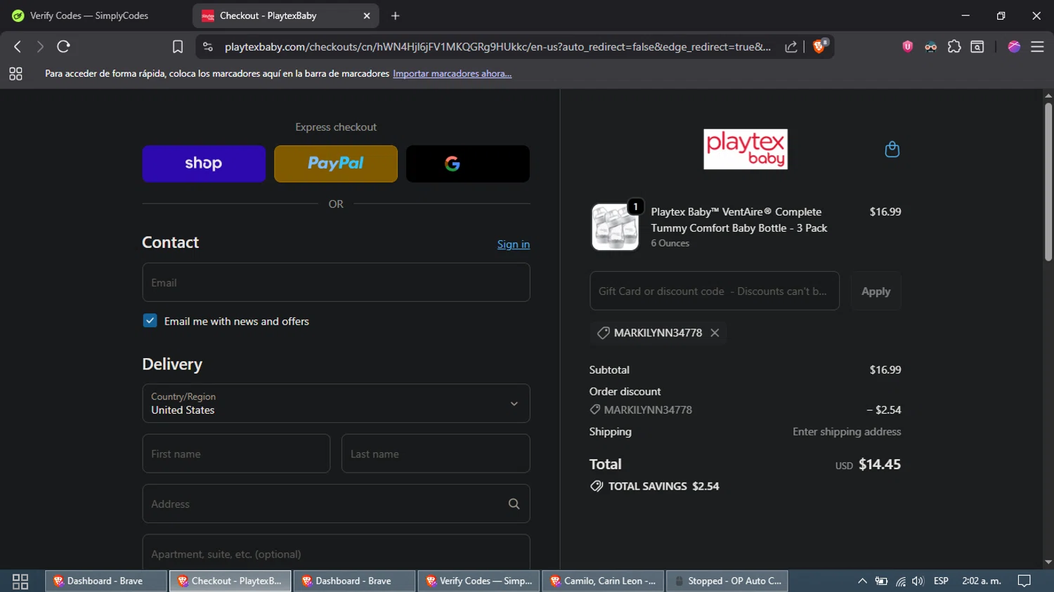Click the scrollbar down arrow
Viewport: 1054px width, 592px height.
(1048, 562)
